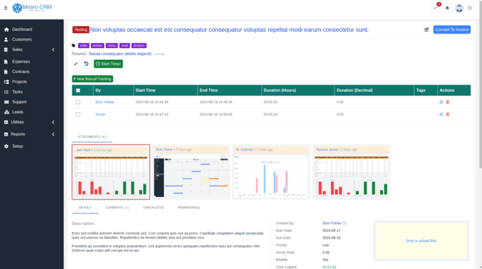Open Suzan link in tracking table
This screenshot has height=269, width=482.
click(x=101, y=114)
